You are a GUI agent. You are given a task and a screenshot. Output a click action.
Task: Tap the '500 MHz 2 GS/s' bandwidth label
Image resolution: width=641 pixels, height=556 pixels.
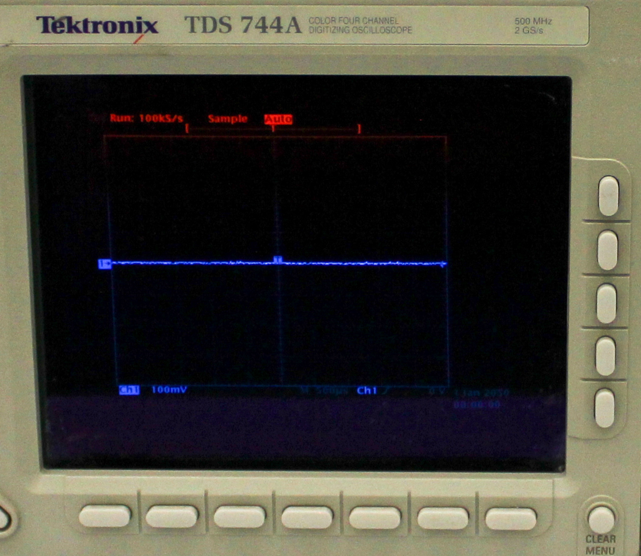click(x=533, y=26)
